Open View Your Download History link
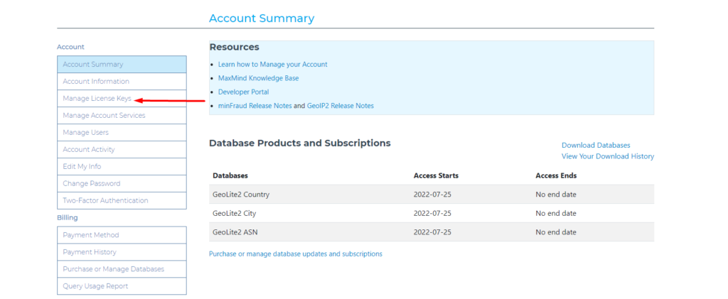Viewport: 728px width, 299px height. coord(608,157)
